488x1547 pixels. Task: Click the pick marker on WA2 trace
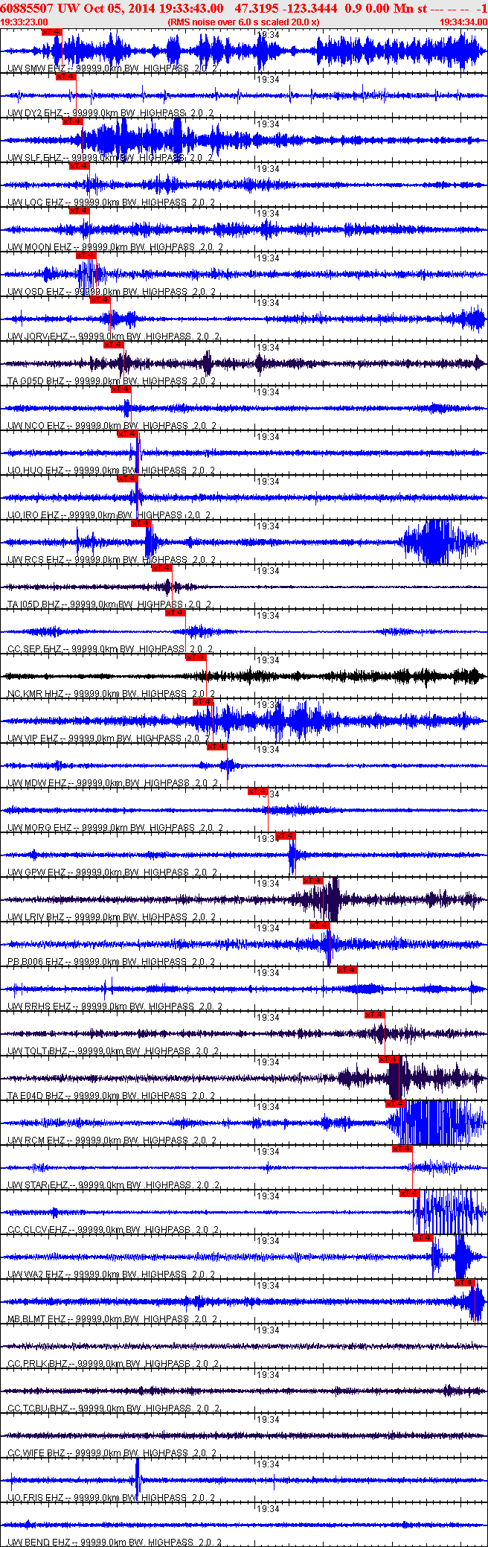pos(423,1238)
